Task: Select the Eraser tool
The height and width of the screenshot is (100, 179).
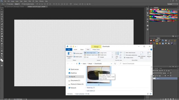Action: pyautogui.click(x=2, y=34)
